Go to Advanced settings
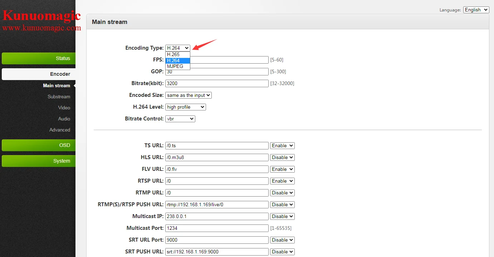 tap(60, 130)
